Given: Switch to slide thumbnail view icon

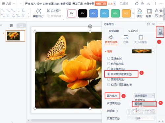Looking at the screenshot, I should point(21,25).
